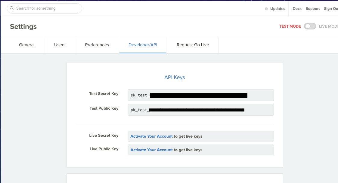Open the Docs page
This screenshot has width=338, height=183.
297,9
